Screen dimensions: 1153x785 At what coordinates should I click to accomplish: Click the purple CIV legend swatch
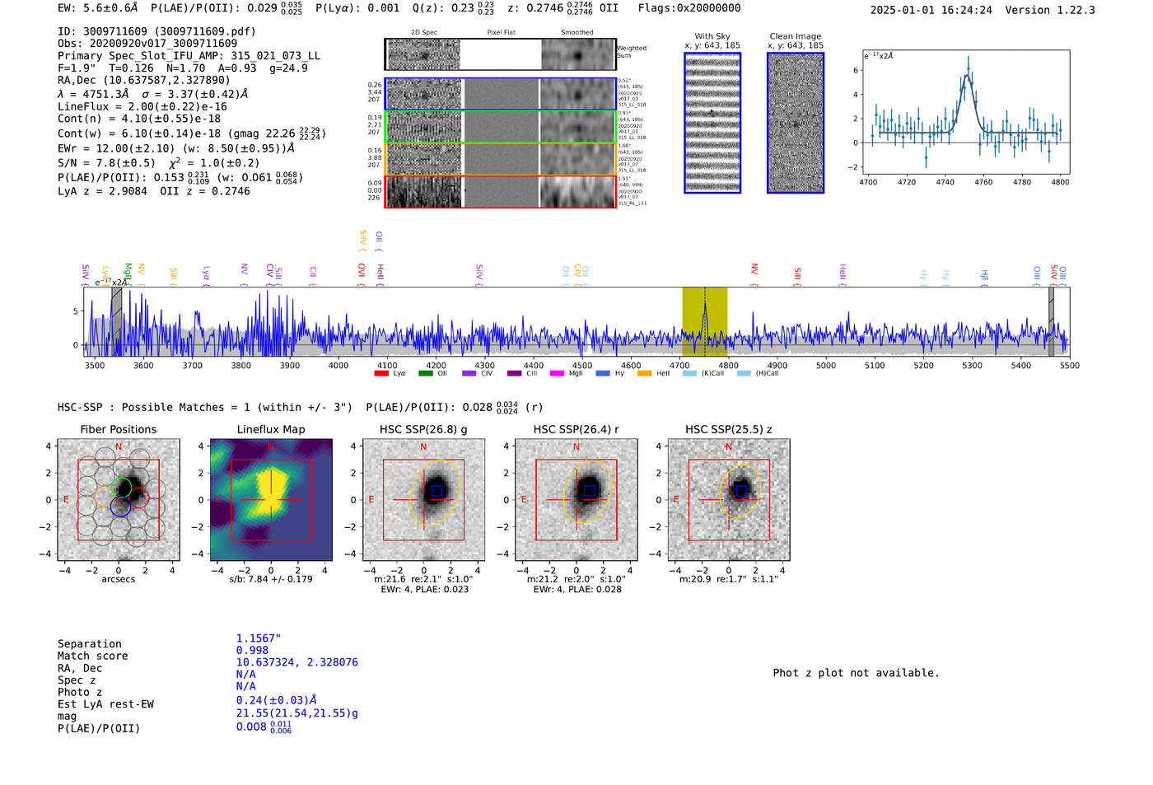pos(469,373)
